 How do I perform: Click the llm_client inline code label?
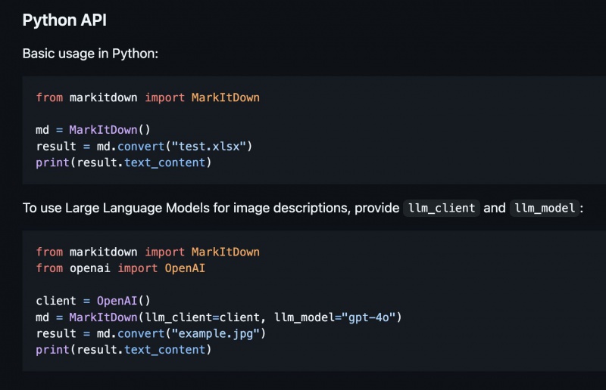click(442, 208)
